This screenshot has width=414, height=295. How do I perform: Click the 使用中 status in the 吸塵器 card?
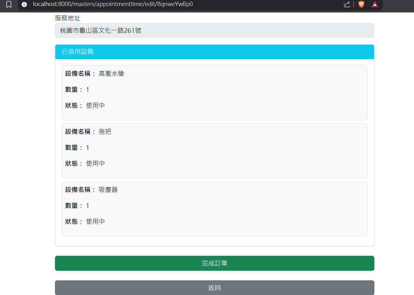[x=96, y=222]
